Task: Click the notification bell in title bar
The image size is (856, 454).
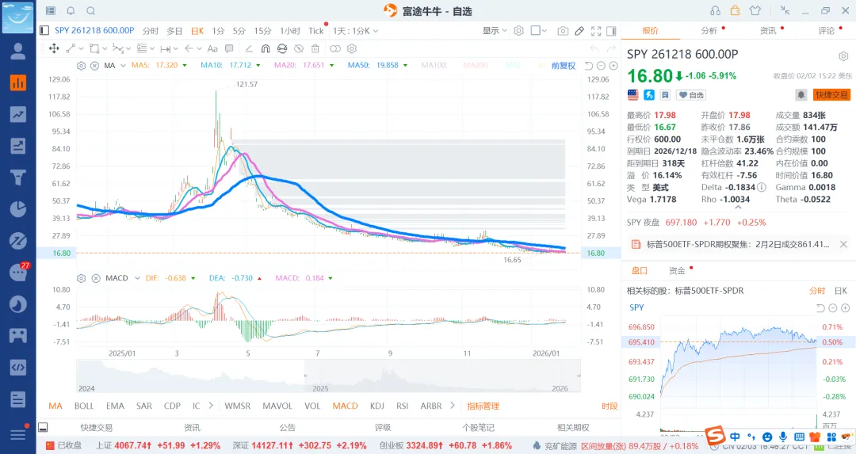Action: [71, 11]
